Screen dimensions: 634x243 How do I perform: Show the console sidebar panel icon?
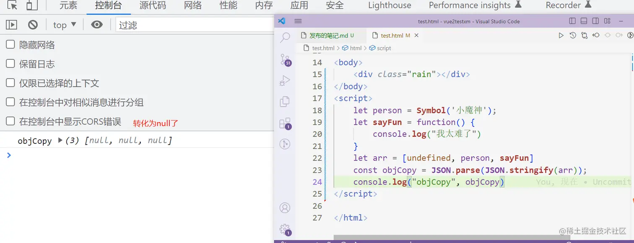pyautogui.click(x=11, y=25)
